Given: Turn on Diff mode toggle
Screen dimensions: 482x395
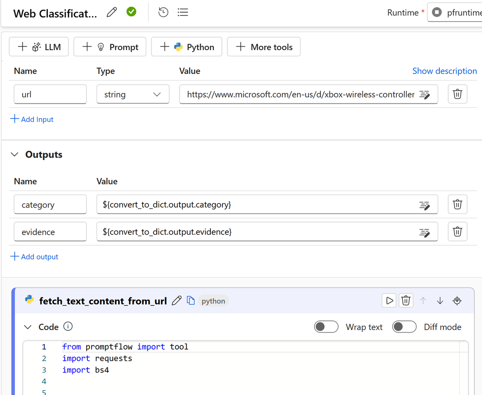Looking at the screenshot, I should 404,327.
